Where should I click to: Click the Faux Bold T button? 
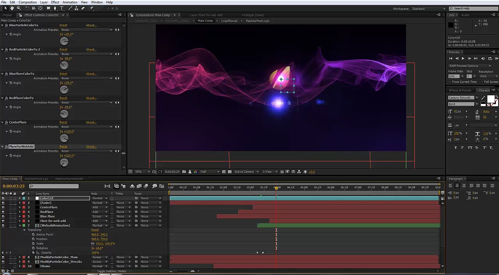pos(456,148)
